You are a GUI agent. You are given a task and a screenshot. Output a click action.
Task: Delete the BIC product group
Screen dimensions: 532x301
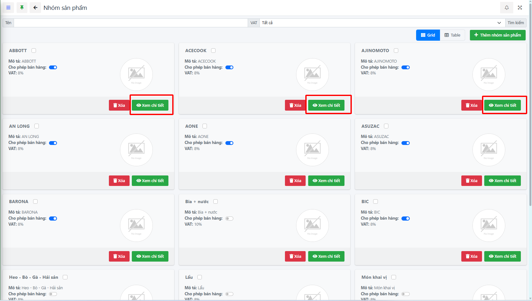pyautogui.click(x=471, y=256)
